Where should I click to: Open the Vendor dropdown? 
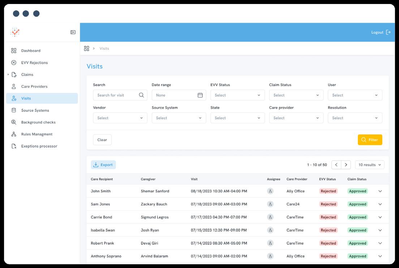[x=120, y=118]
